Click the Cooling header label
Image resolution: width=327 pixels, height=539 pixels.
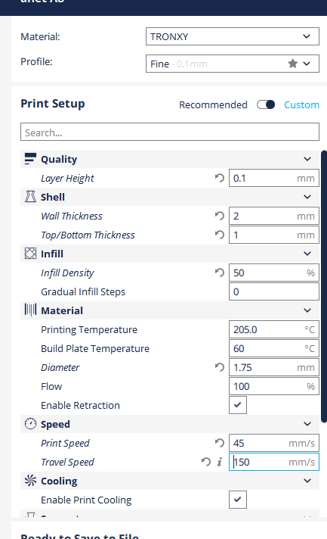pyautogui.click(x=59, y=481)
